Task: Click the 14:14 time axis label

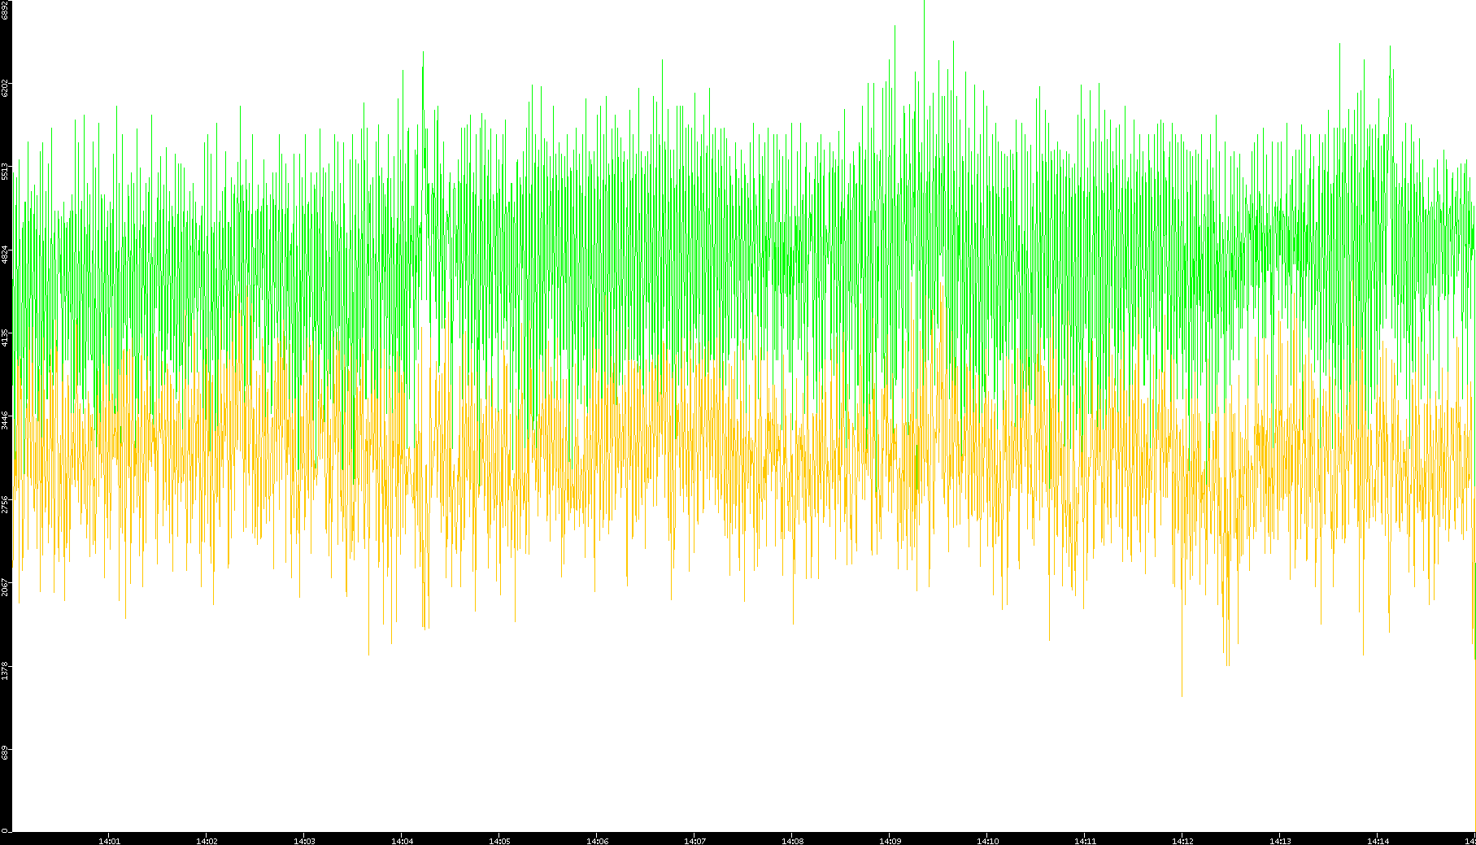Action: pos(1378,841)
